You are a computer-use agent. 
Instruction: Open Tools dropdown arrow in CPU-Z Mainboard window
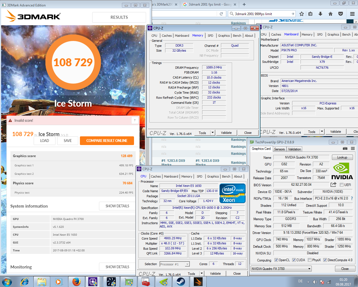322,132
